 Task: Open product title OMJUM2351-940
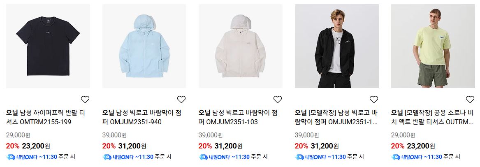142,118
